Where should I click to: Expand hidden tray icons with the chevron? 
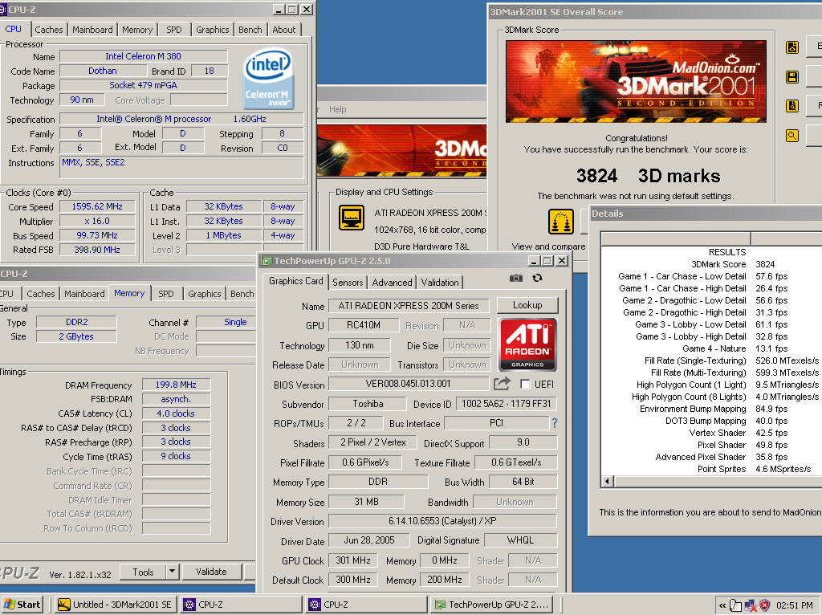pyautogui.click(x=722, y=605)
